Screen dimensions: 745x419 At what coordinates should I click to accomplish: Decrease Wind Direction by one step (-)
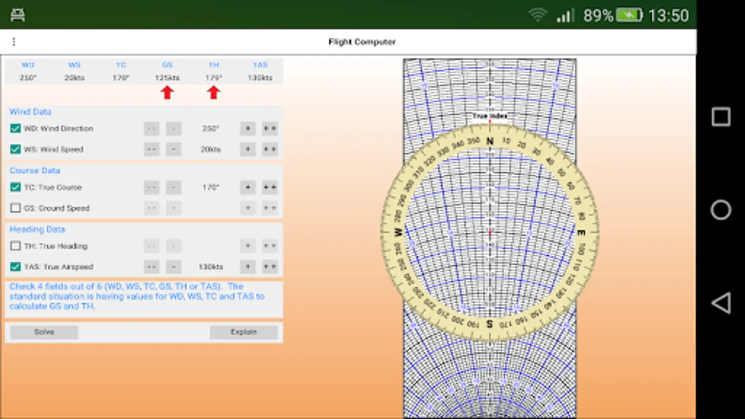point(174,128)
